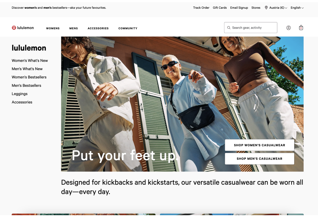
Task: Click the search magnifier icon
Action: pyautogui.click(x=229, y=28)
